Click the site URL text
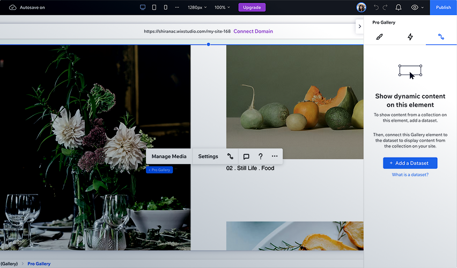The width and height of the screenshot is (457, 268). click(187, 31)
